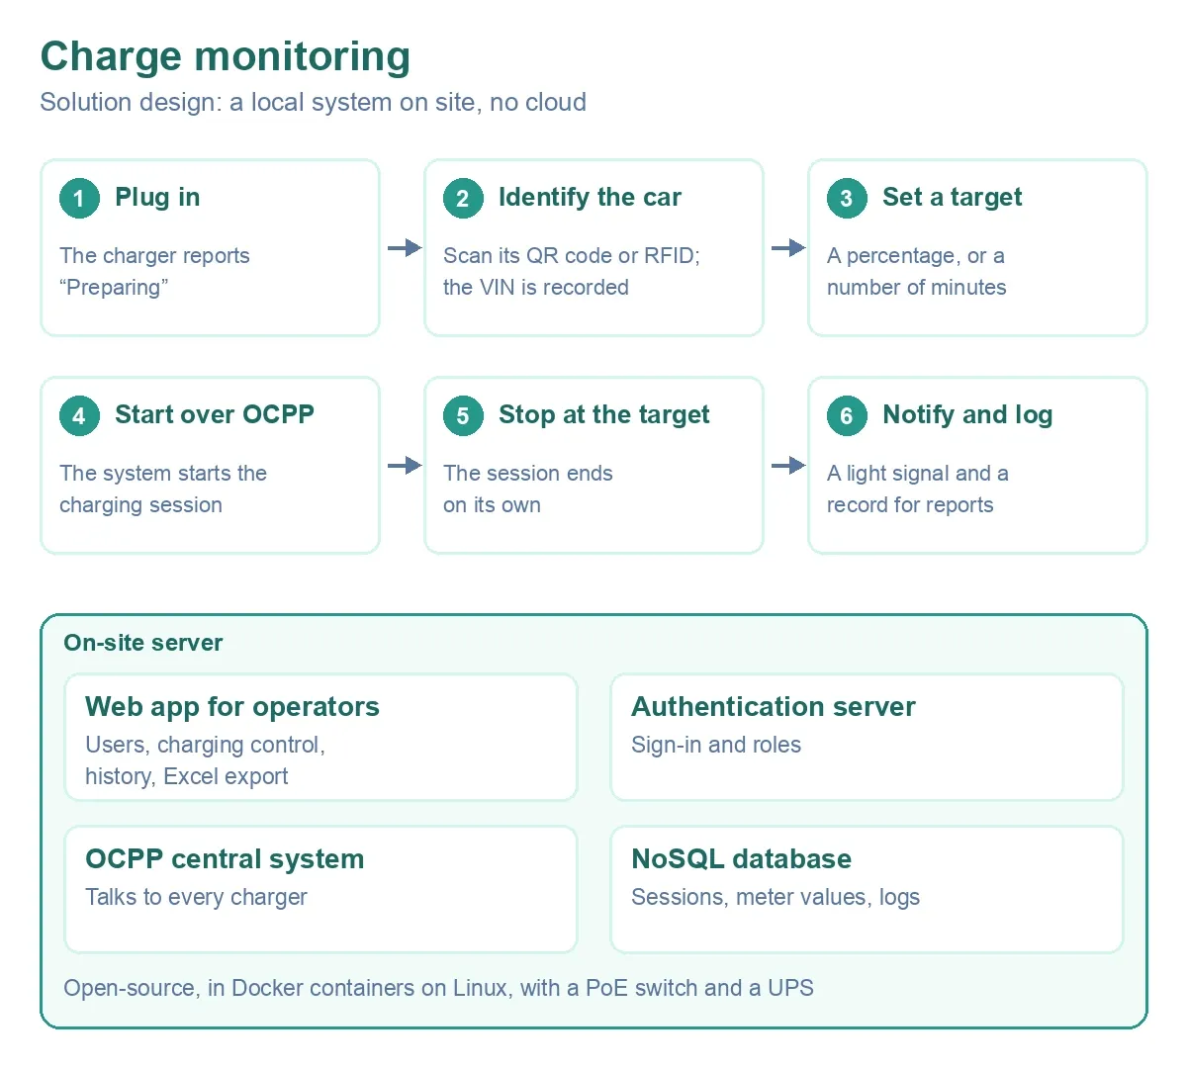Open the "Web app for operators" heading
The image size is (1187, 1068).
[232, 706]
